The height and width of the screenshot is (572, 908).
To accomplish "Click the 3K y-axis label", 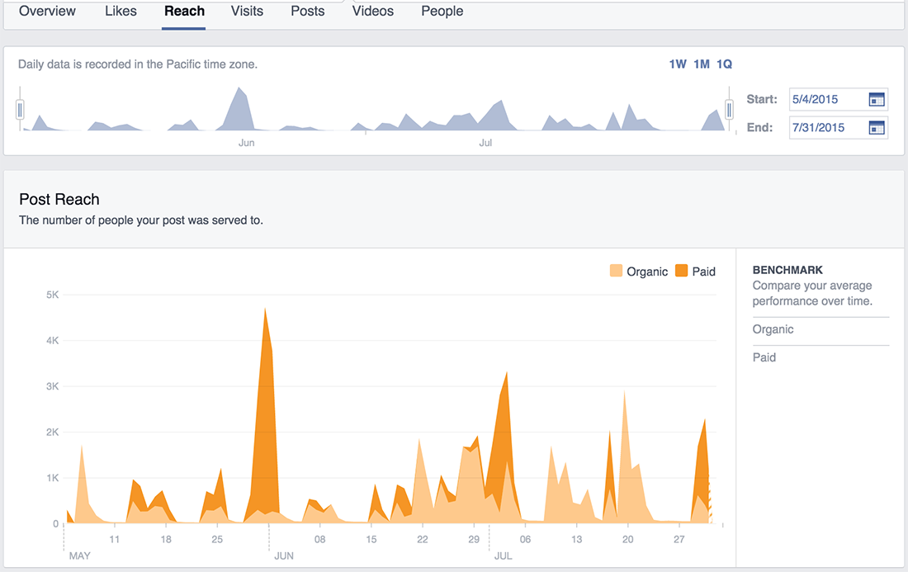I will tap(53, 386).
